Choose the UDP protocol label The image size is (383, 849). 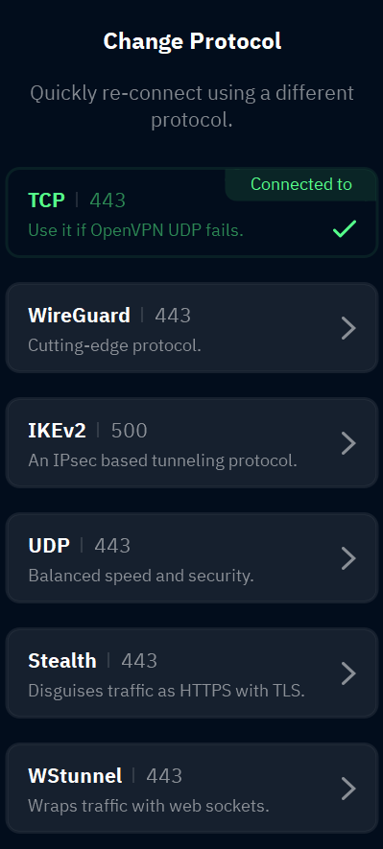point(49,546)
